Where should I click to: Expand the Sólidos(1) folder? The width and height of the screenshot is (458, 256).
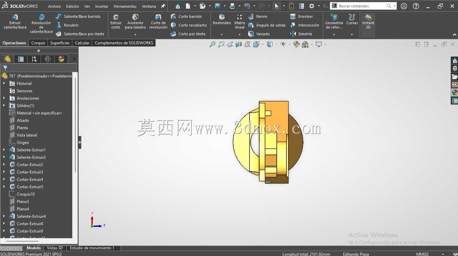4,106
